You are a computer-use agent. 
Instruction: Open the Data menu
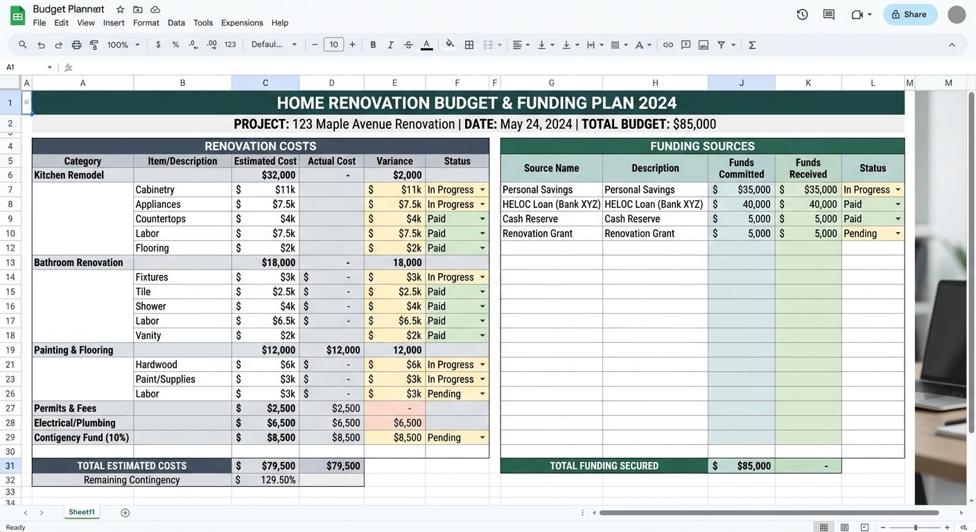coord(176,23)
